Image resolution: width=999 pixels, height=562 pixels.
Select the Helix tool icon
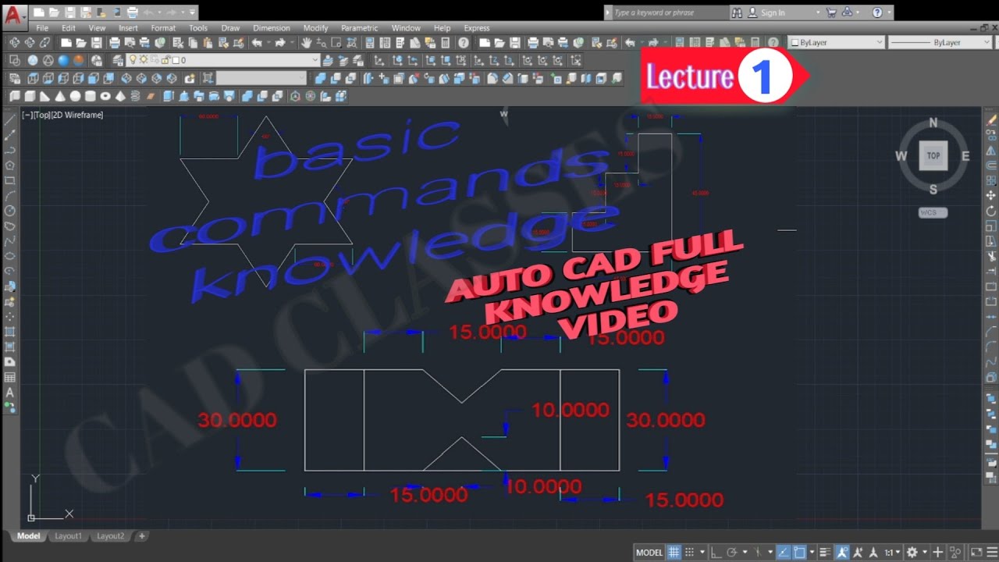pos(135,96)
